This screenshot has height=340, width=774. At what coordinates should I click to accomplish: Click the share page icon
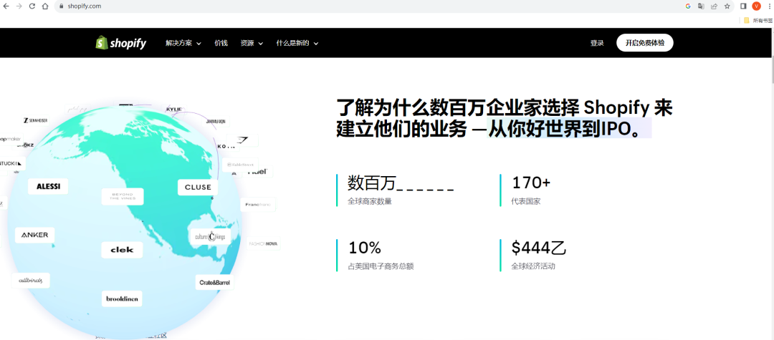[714, 6]
